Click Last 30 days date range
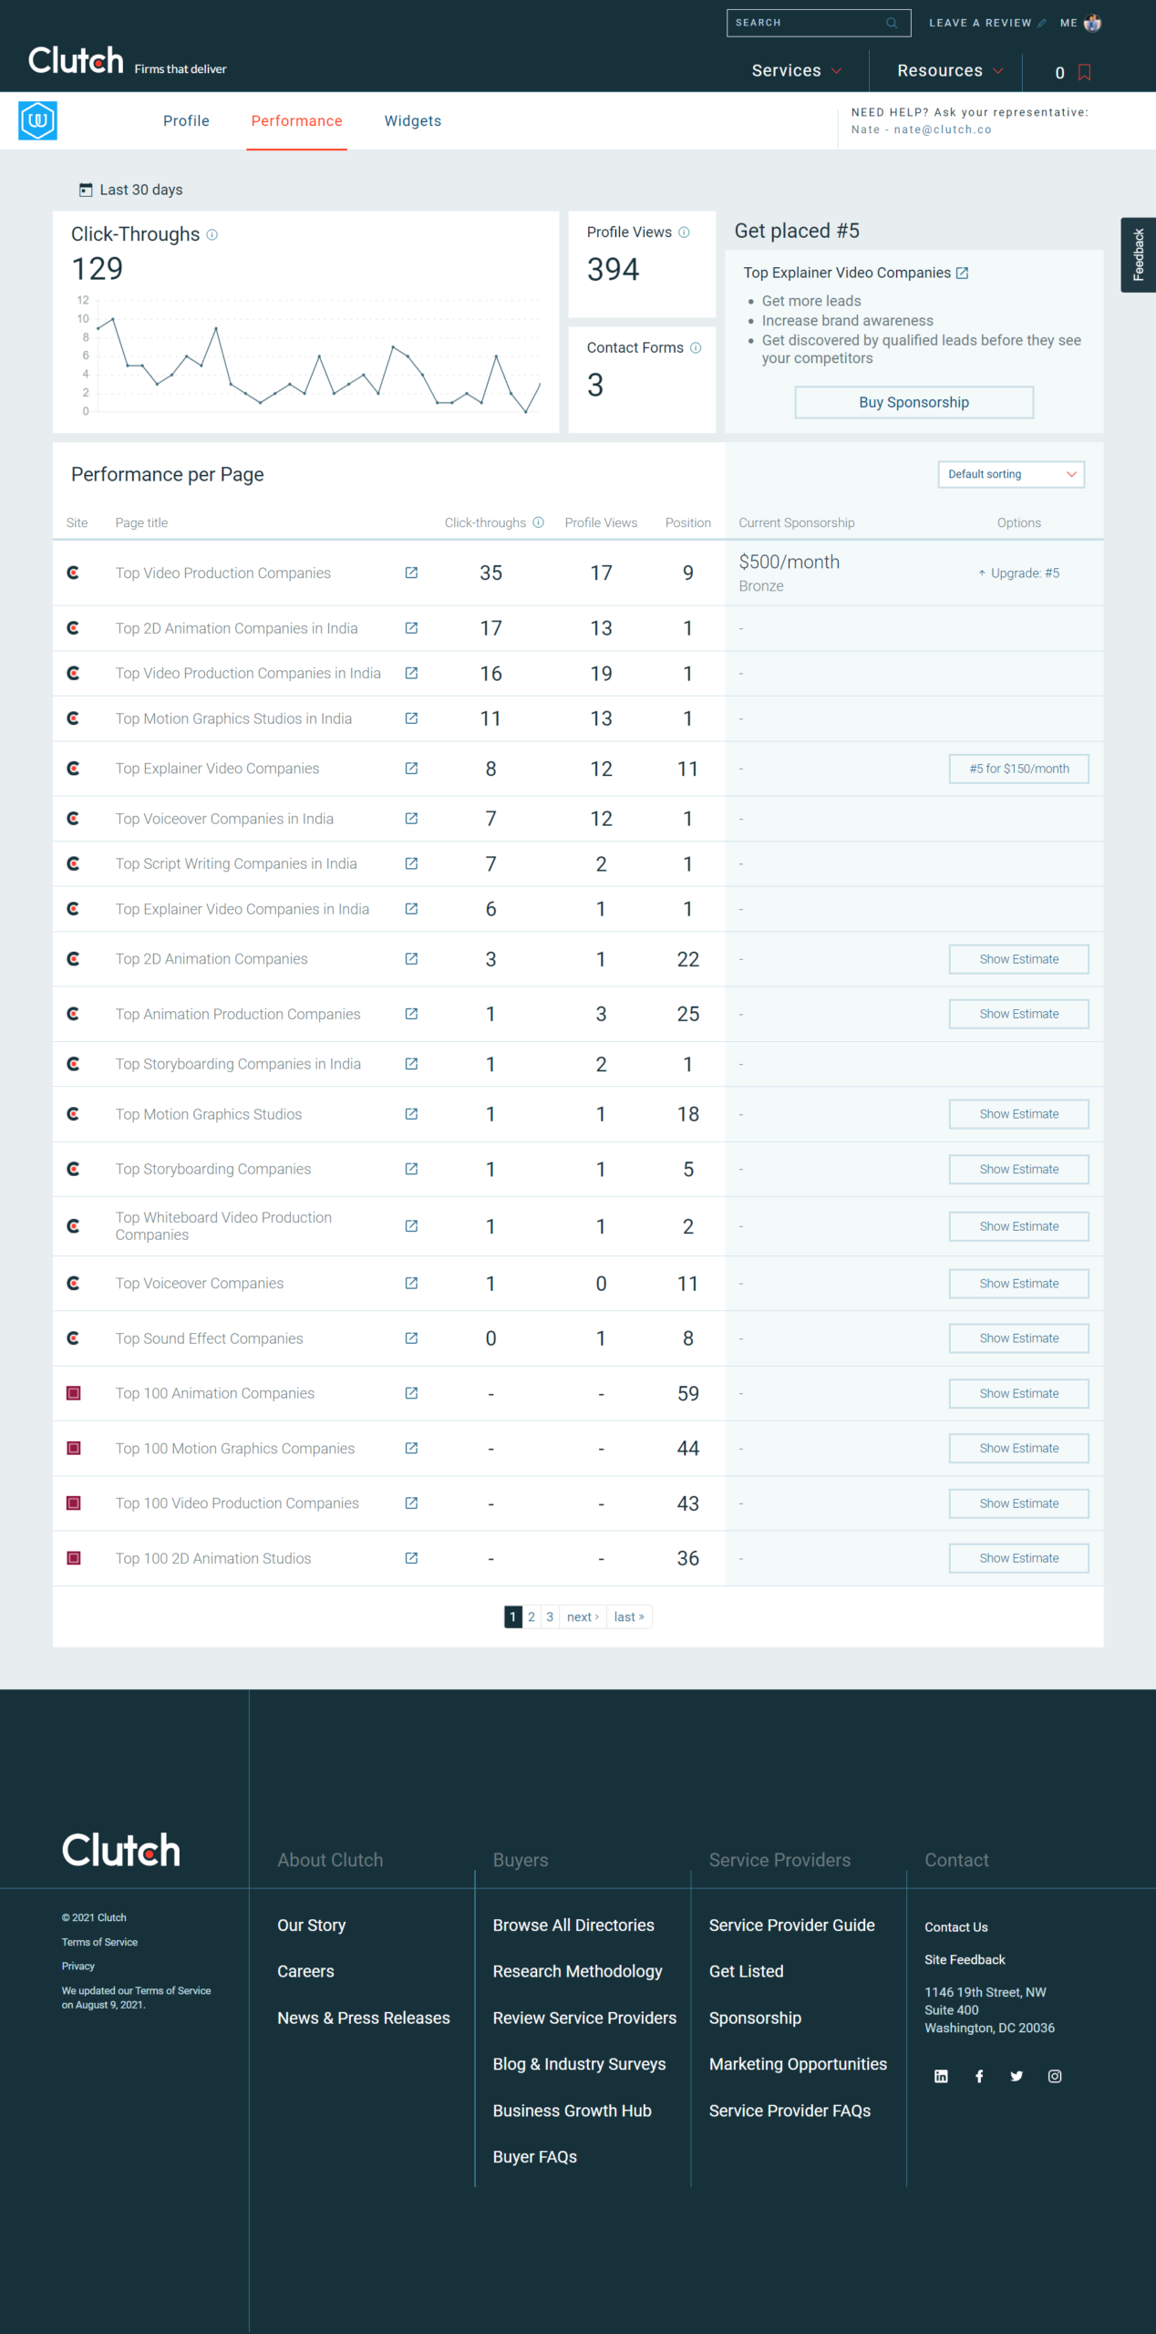1156x2334 pixels. [140, 190]
